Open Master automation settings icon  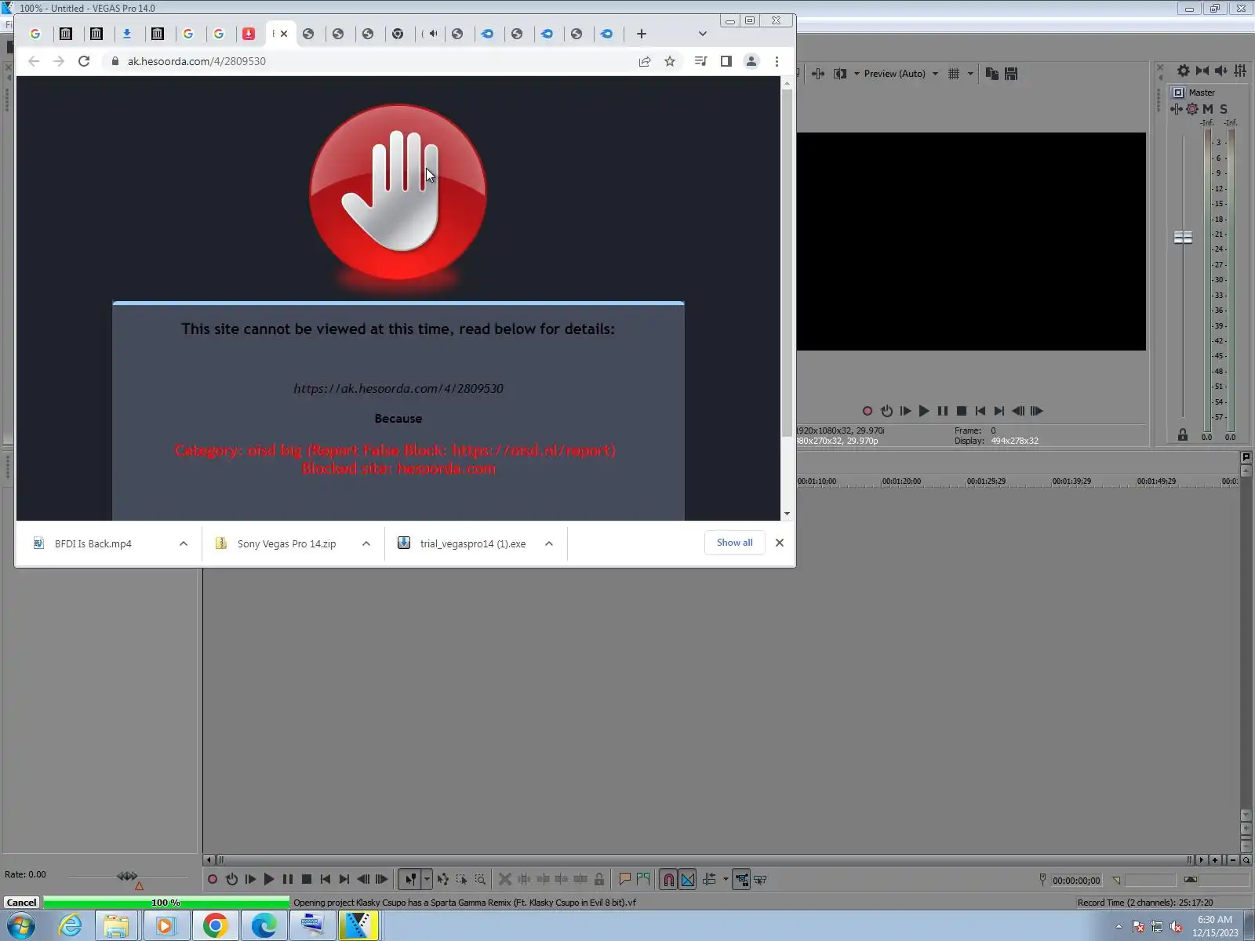(1192, 109)
